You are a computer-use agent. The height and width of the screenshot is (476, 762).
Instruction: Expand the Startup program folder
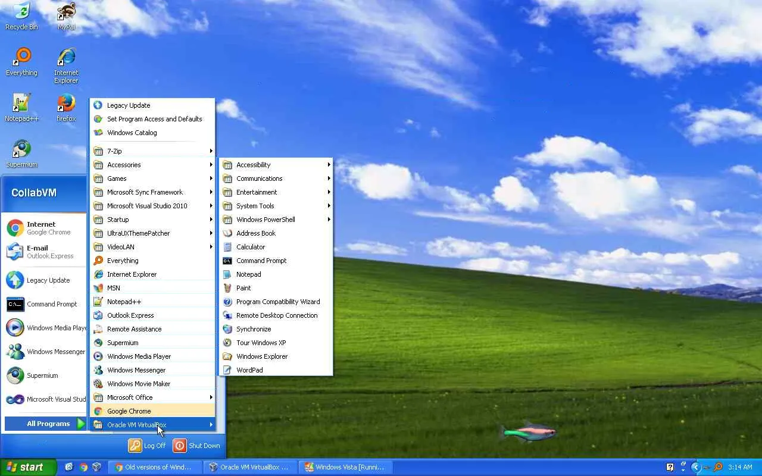[152, 220]
